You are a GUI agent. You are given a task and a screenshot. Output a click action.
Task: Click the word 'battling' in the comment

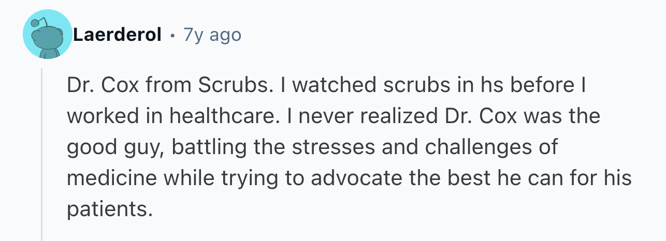(x=204, y=148)
